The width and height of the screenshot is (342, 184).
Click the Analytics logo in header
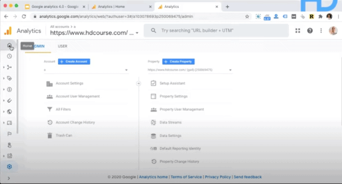tap(8, 31)
